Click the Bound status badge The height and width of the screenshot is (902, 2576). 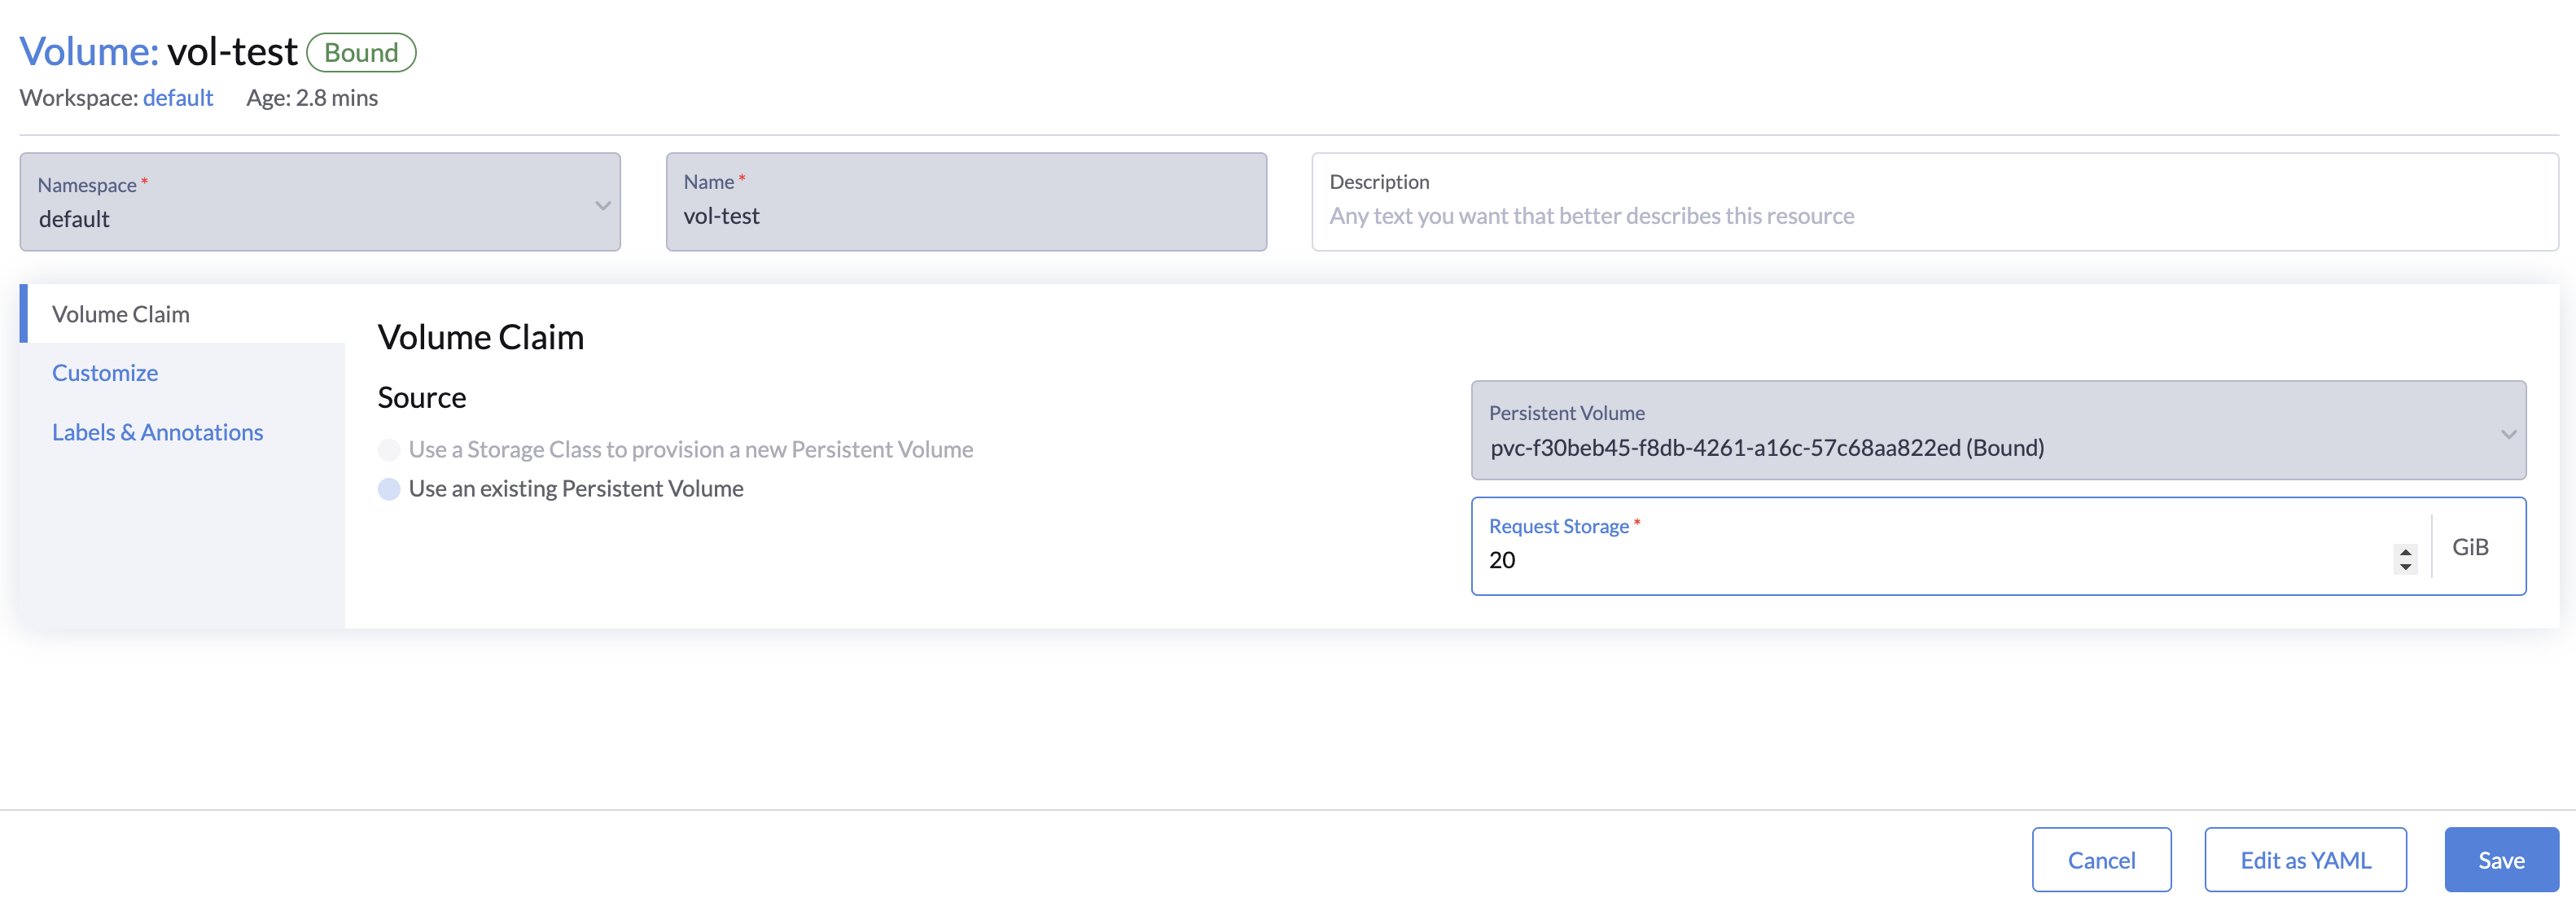(x=361, y=52)
